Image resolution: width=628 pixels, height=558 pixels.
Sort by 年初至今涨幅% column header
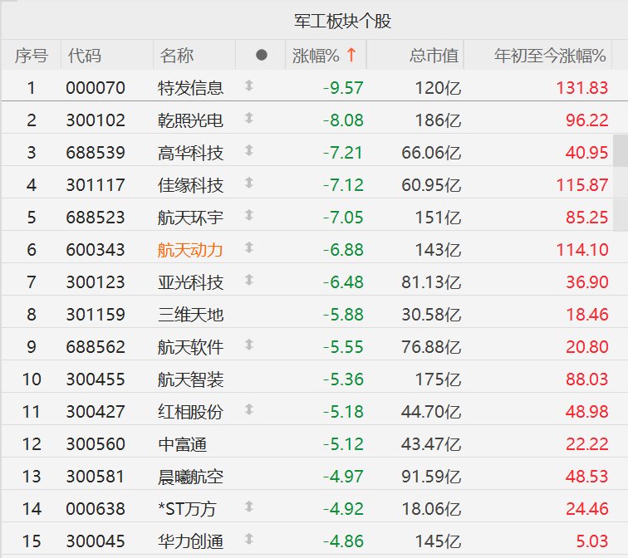click(550, 56)
